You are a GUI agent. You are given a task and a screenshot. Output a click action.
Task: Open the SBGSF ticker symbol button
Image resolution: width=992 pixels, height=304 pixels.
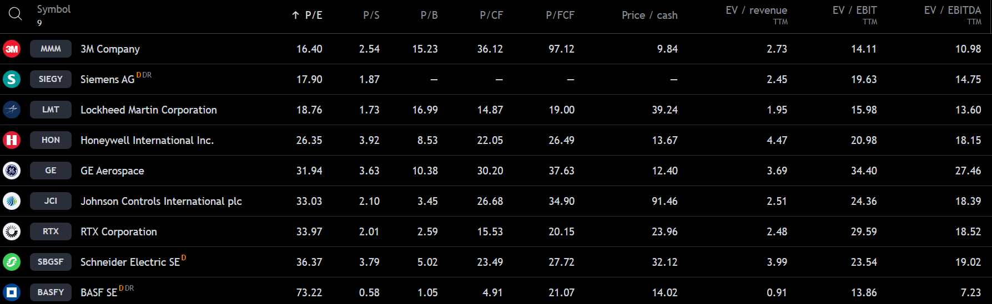point(51,262)
